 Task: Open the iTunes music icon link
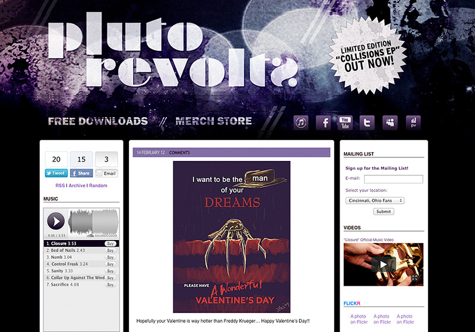point(301,122)
